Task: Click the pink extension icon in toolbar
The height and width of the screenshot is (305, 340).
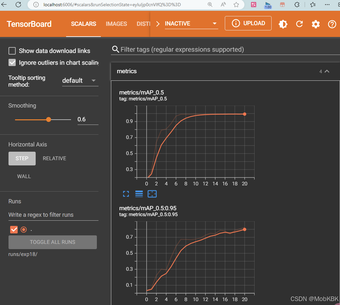Action: (x=282, y=5)
